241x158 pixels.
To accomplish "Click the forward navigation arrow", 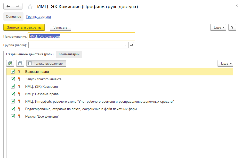I will (18, 6).
